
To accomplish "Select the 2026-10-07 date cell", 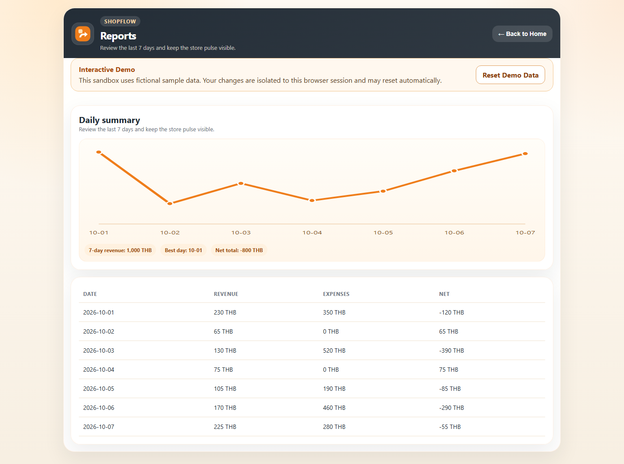I will 99,427.
